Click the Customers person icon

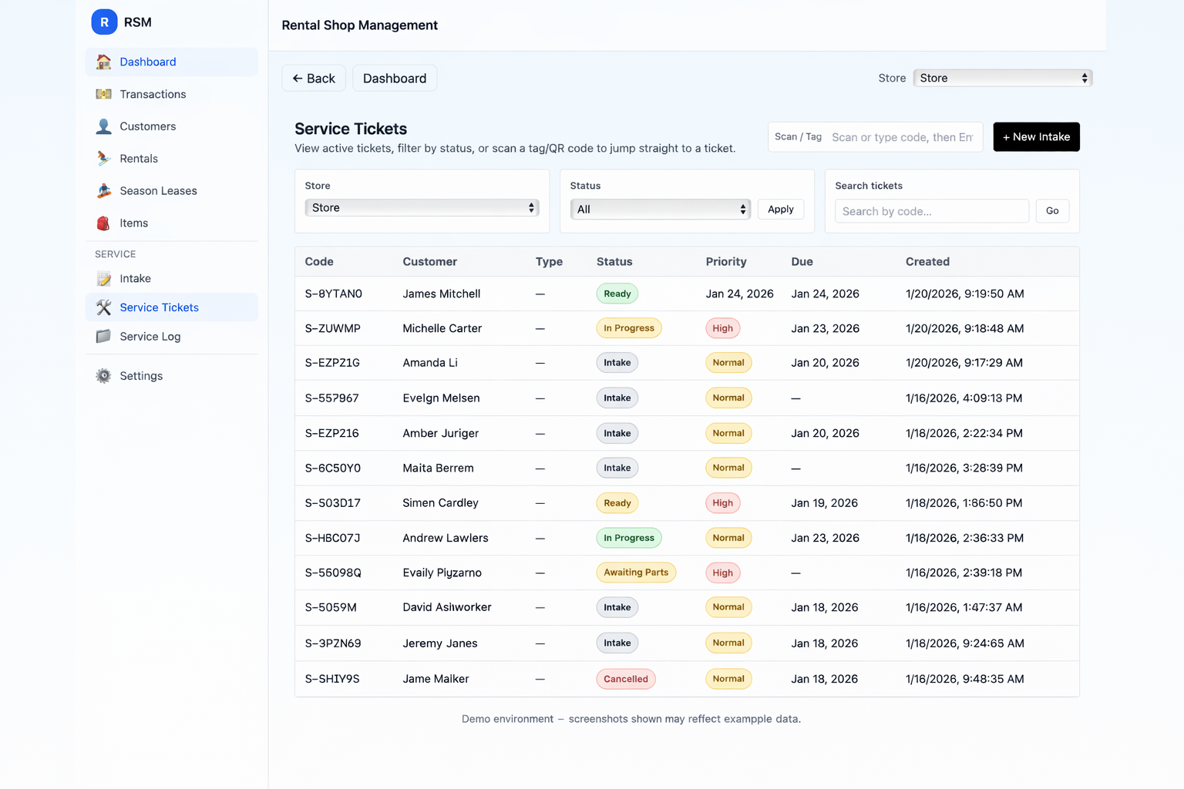tap(103, 126)
